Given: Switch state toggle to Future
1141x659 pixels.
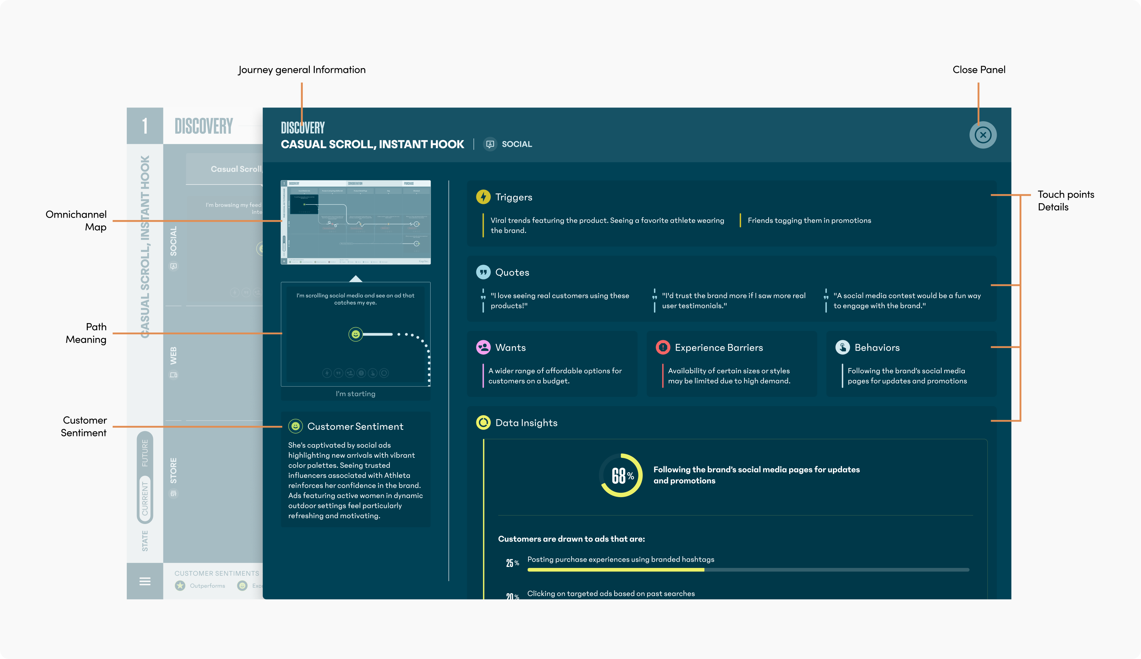Looking at the screenshot, I should pyautogui.click(x=145, y=453).
